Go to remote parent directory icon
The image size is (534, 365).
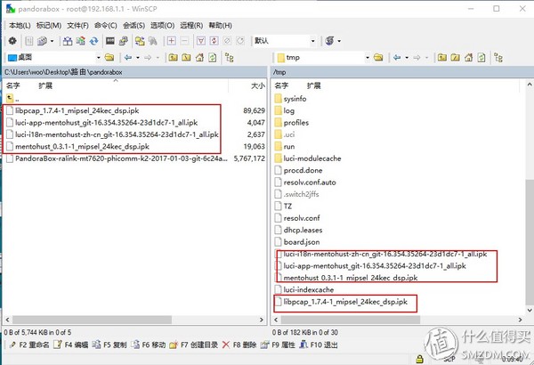442,58
